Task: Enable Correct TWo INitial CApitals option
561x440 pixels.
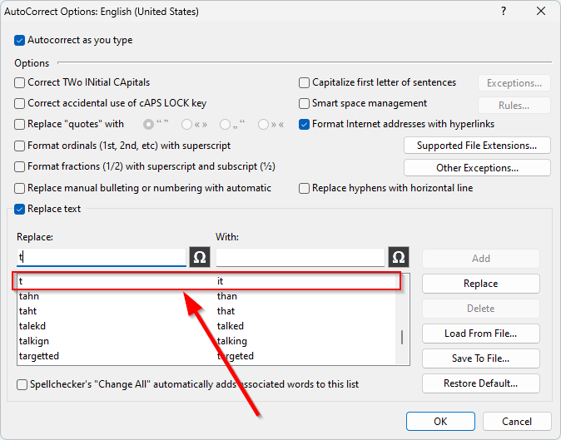Action: click(20, 82)
